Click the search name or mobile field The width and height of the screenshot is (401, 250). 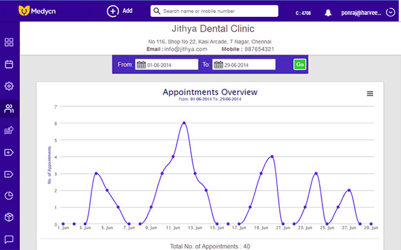214,11
